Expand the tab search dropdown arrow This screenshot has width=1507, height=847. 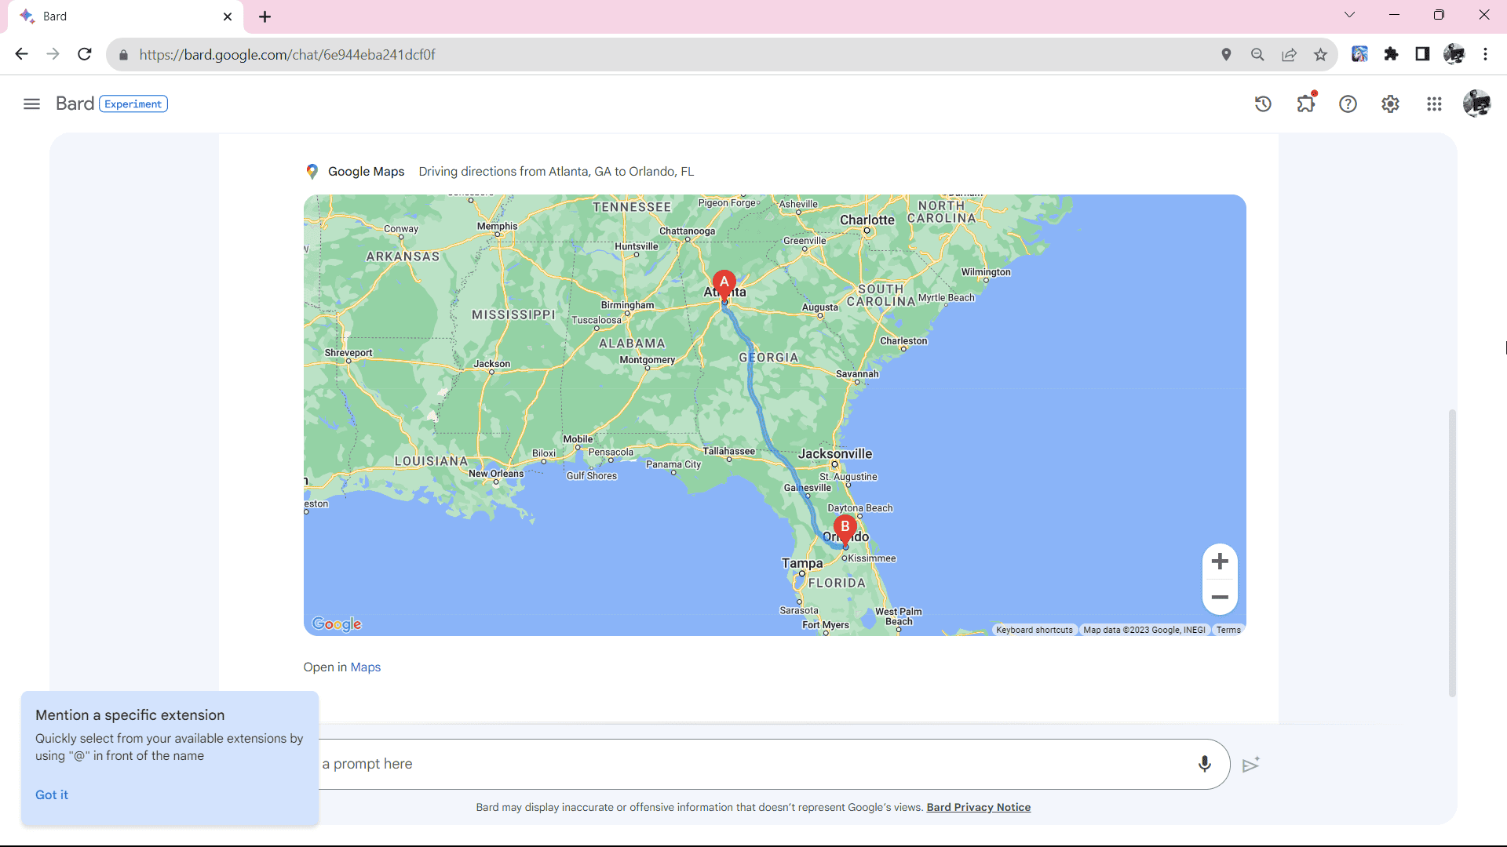pos(1349,15)
